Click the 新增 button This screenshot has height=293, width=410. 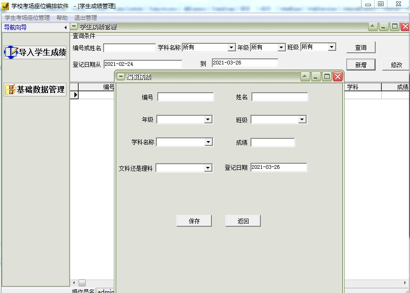[361, 65]
